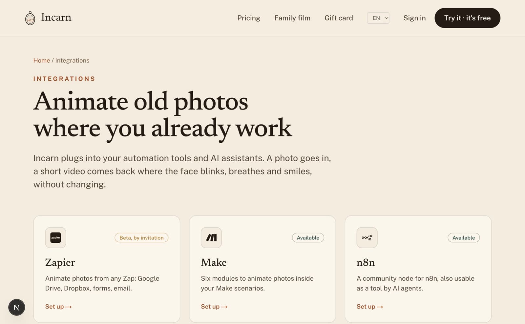The image size is (525, 324).
Task: Open the Gift card page
Action: pos(339,18)
